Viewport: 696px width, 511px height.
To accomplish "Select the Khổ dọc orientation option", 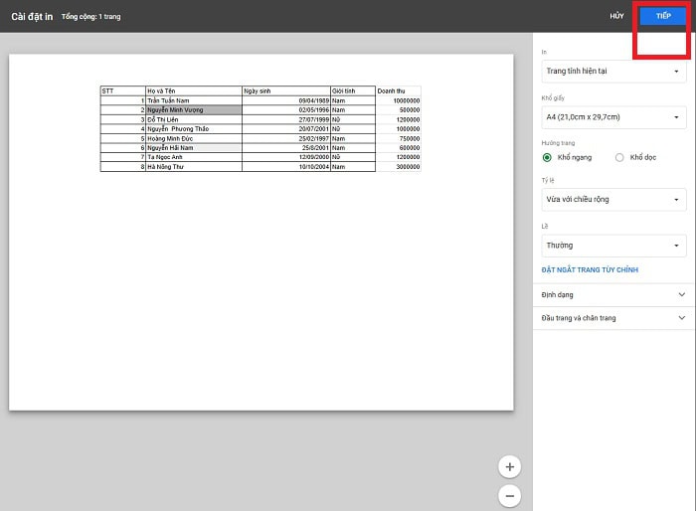I will [x=620, y=157].
